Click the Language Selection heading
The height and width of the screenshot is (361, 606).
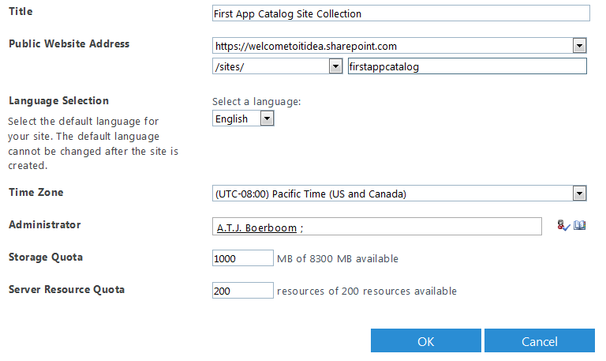pos(58,100)
